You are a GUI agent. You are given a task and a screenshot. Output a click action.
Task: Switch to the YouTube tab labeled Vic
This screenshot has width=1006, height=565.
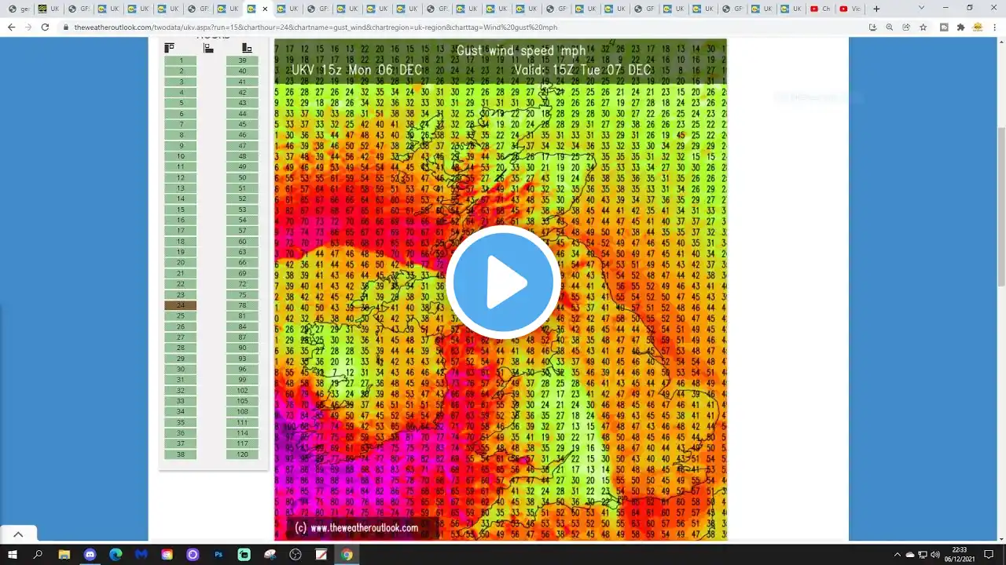850,9
